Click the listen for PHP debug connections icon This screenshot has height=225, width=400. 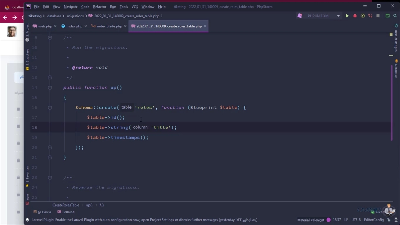370,16
